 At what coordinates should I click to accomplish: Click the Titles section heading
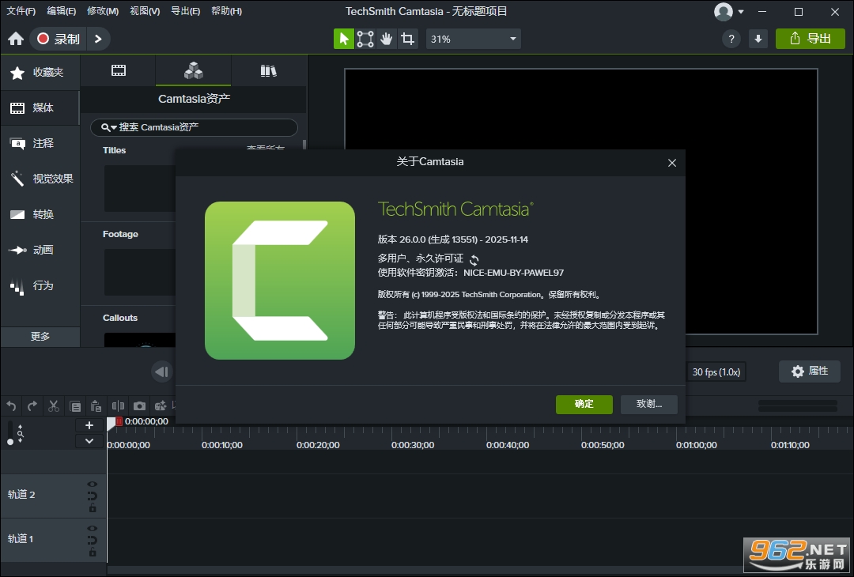pos(115,150)
